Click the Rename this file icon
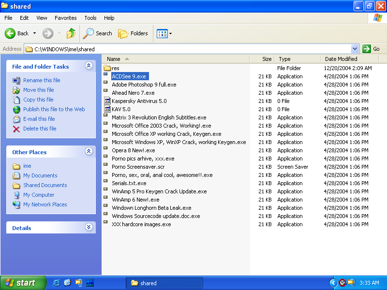The image size is (387, 290). click(16, 80)
